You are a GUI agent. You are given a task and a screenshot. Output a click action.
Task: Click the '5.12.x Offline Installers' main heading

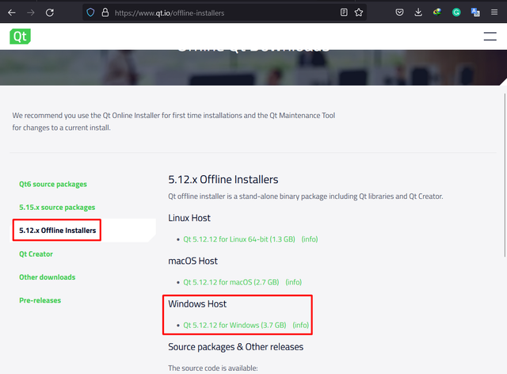(223, 179)
